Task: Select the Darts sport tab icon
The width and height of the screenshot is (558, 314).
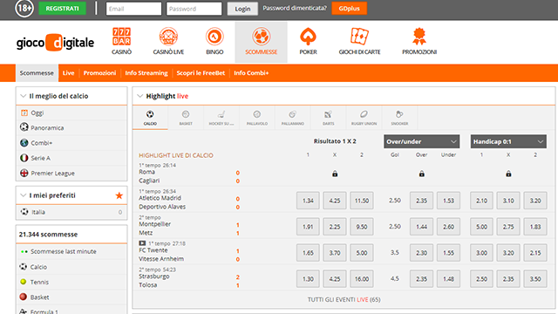Action: pyautogui.click(x=328, y=114)
